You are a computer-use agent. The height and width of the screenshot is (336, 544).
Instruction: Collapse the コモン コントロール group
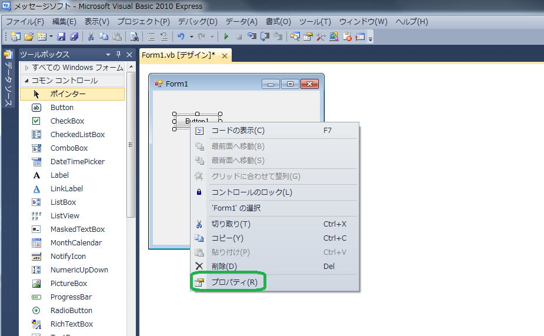tap(26, 81)
